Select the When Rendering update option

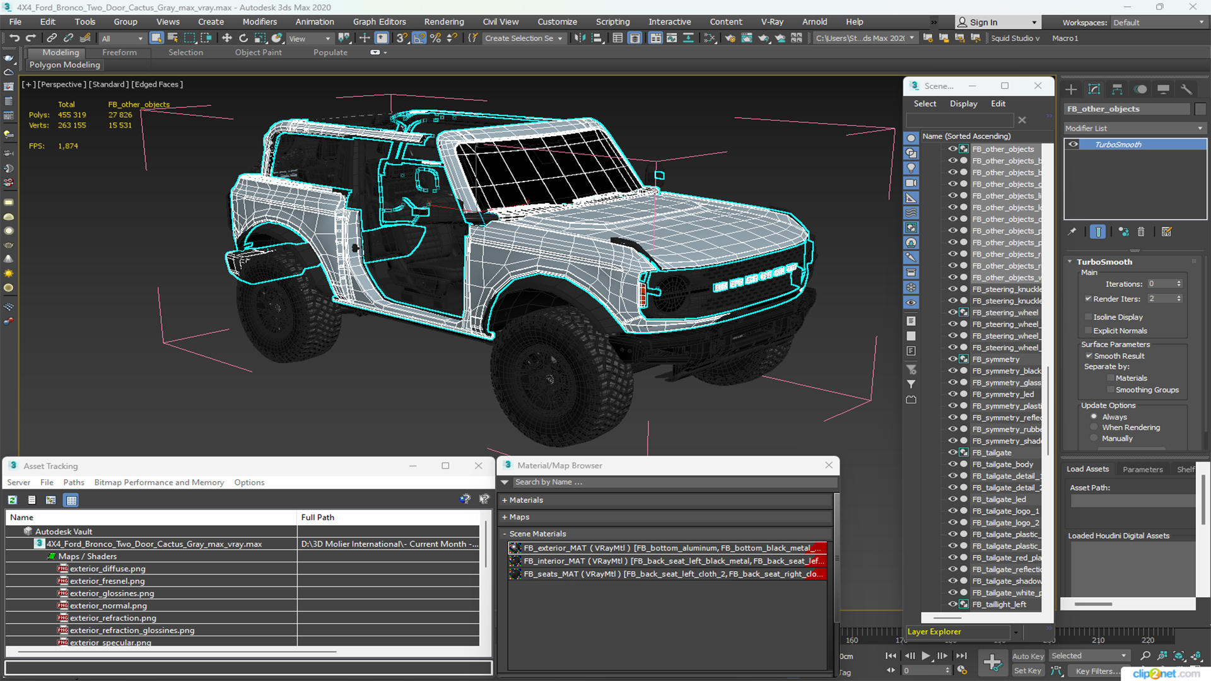[x=1094, y=428]
